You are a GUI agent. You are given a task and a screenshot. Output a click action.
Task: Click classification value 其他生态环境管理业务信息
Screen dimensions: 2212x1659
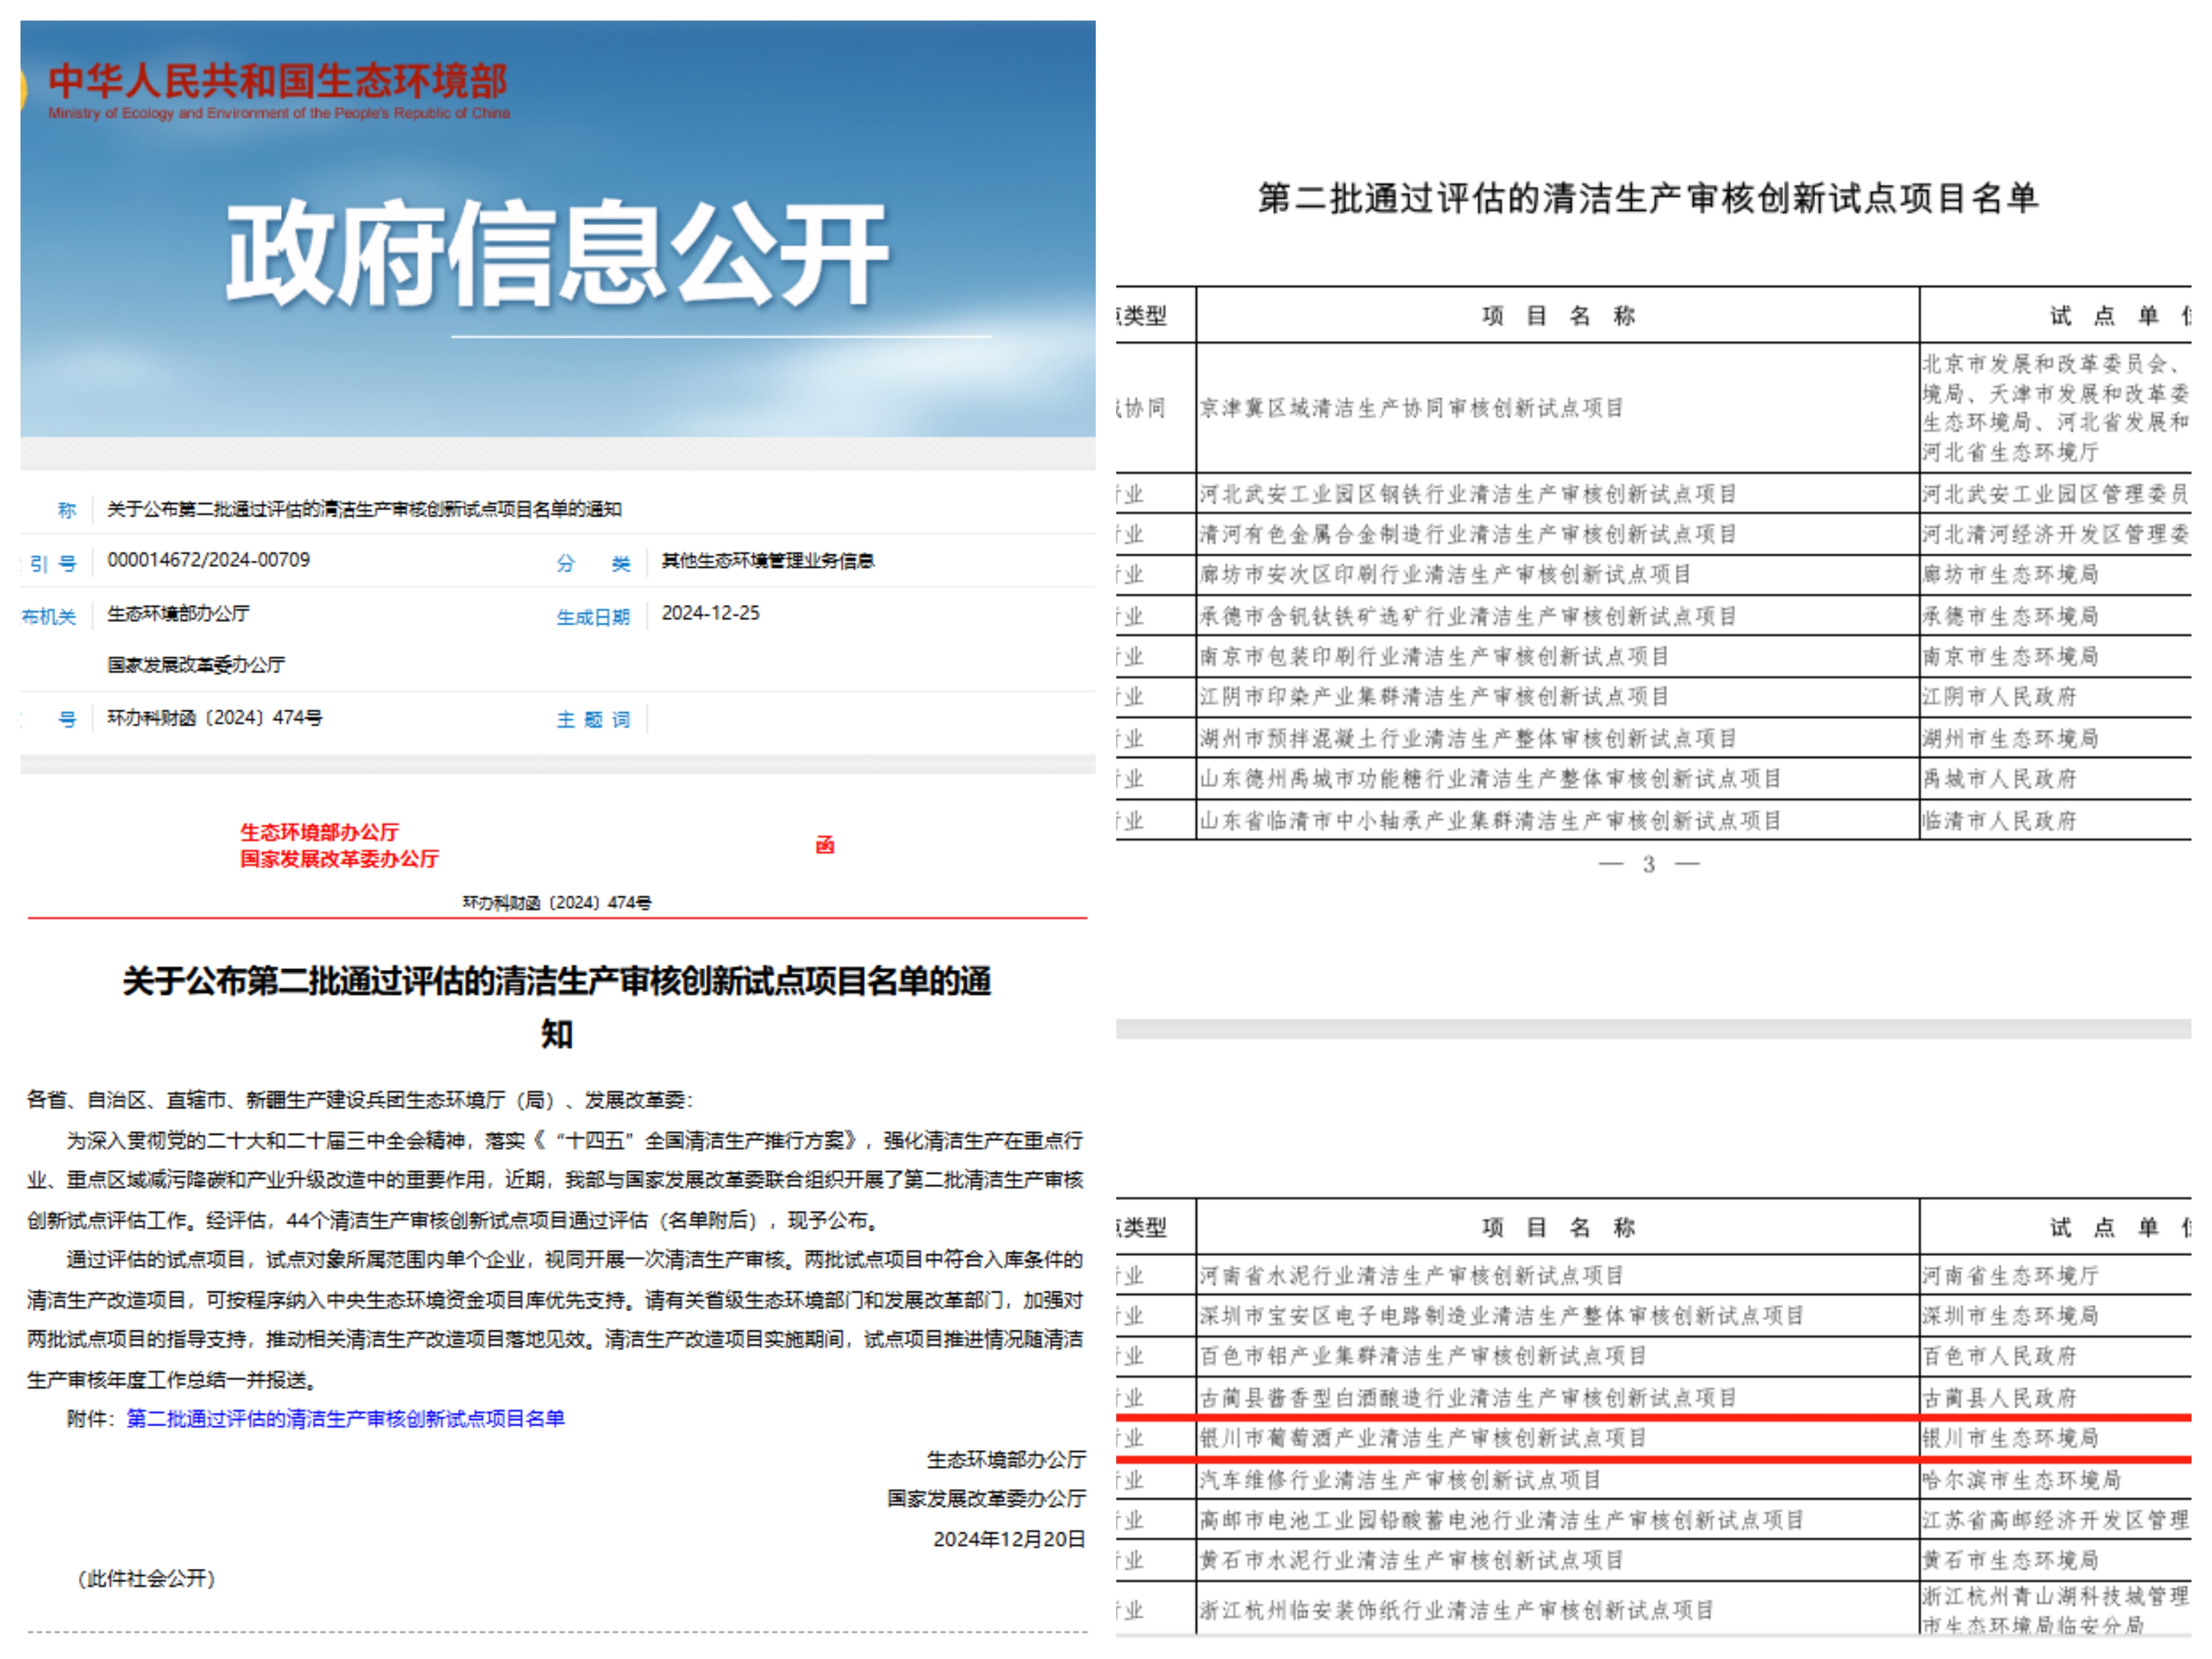[x=767, y=561]
